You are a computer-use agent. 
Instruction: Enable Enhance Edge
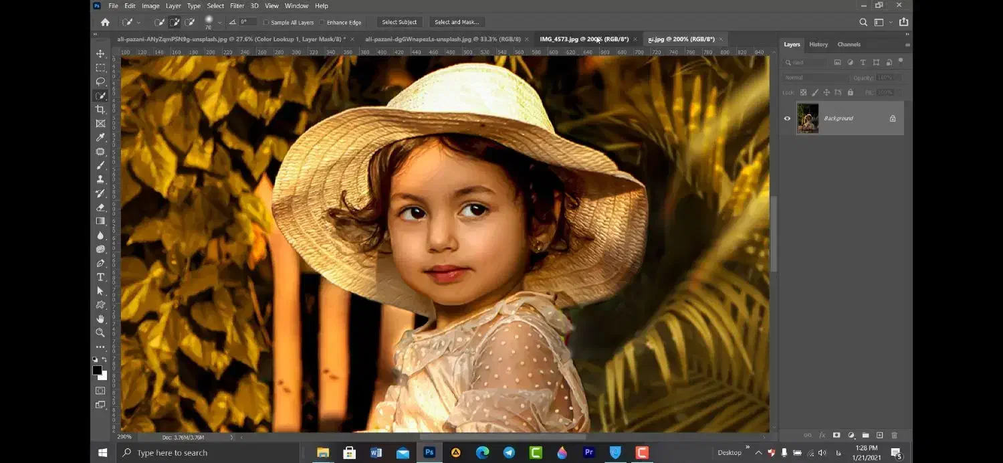(322, 21)
